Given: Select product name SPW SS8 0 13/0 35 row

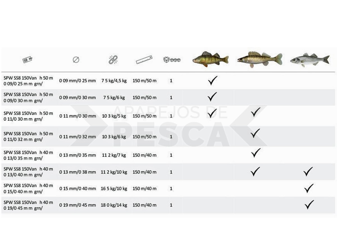Looking at the screenshot, I should coord(28,155).
